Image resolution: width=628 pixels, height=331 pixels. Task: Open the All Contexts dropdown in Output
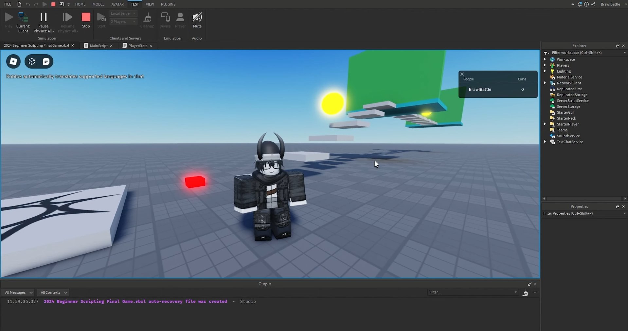tap(54, 292)
